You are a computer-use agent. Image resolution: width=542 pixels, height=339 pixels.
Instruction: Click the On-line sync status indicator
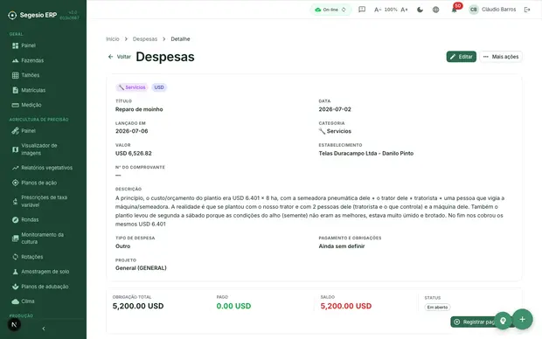click(330, 10)
